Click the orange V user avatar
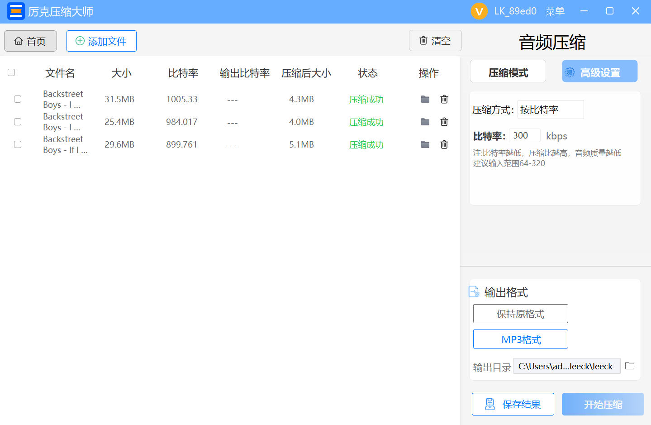 pos(479,11)
